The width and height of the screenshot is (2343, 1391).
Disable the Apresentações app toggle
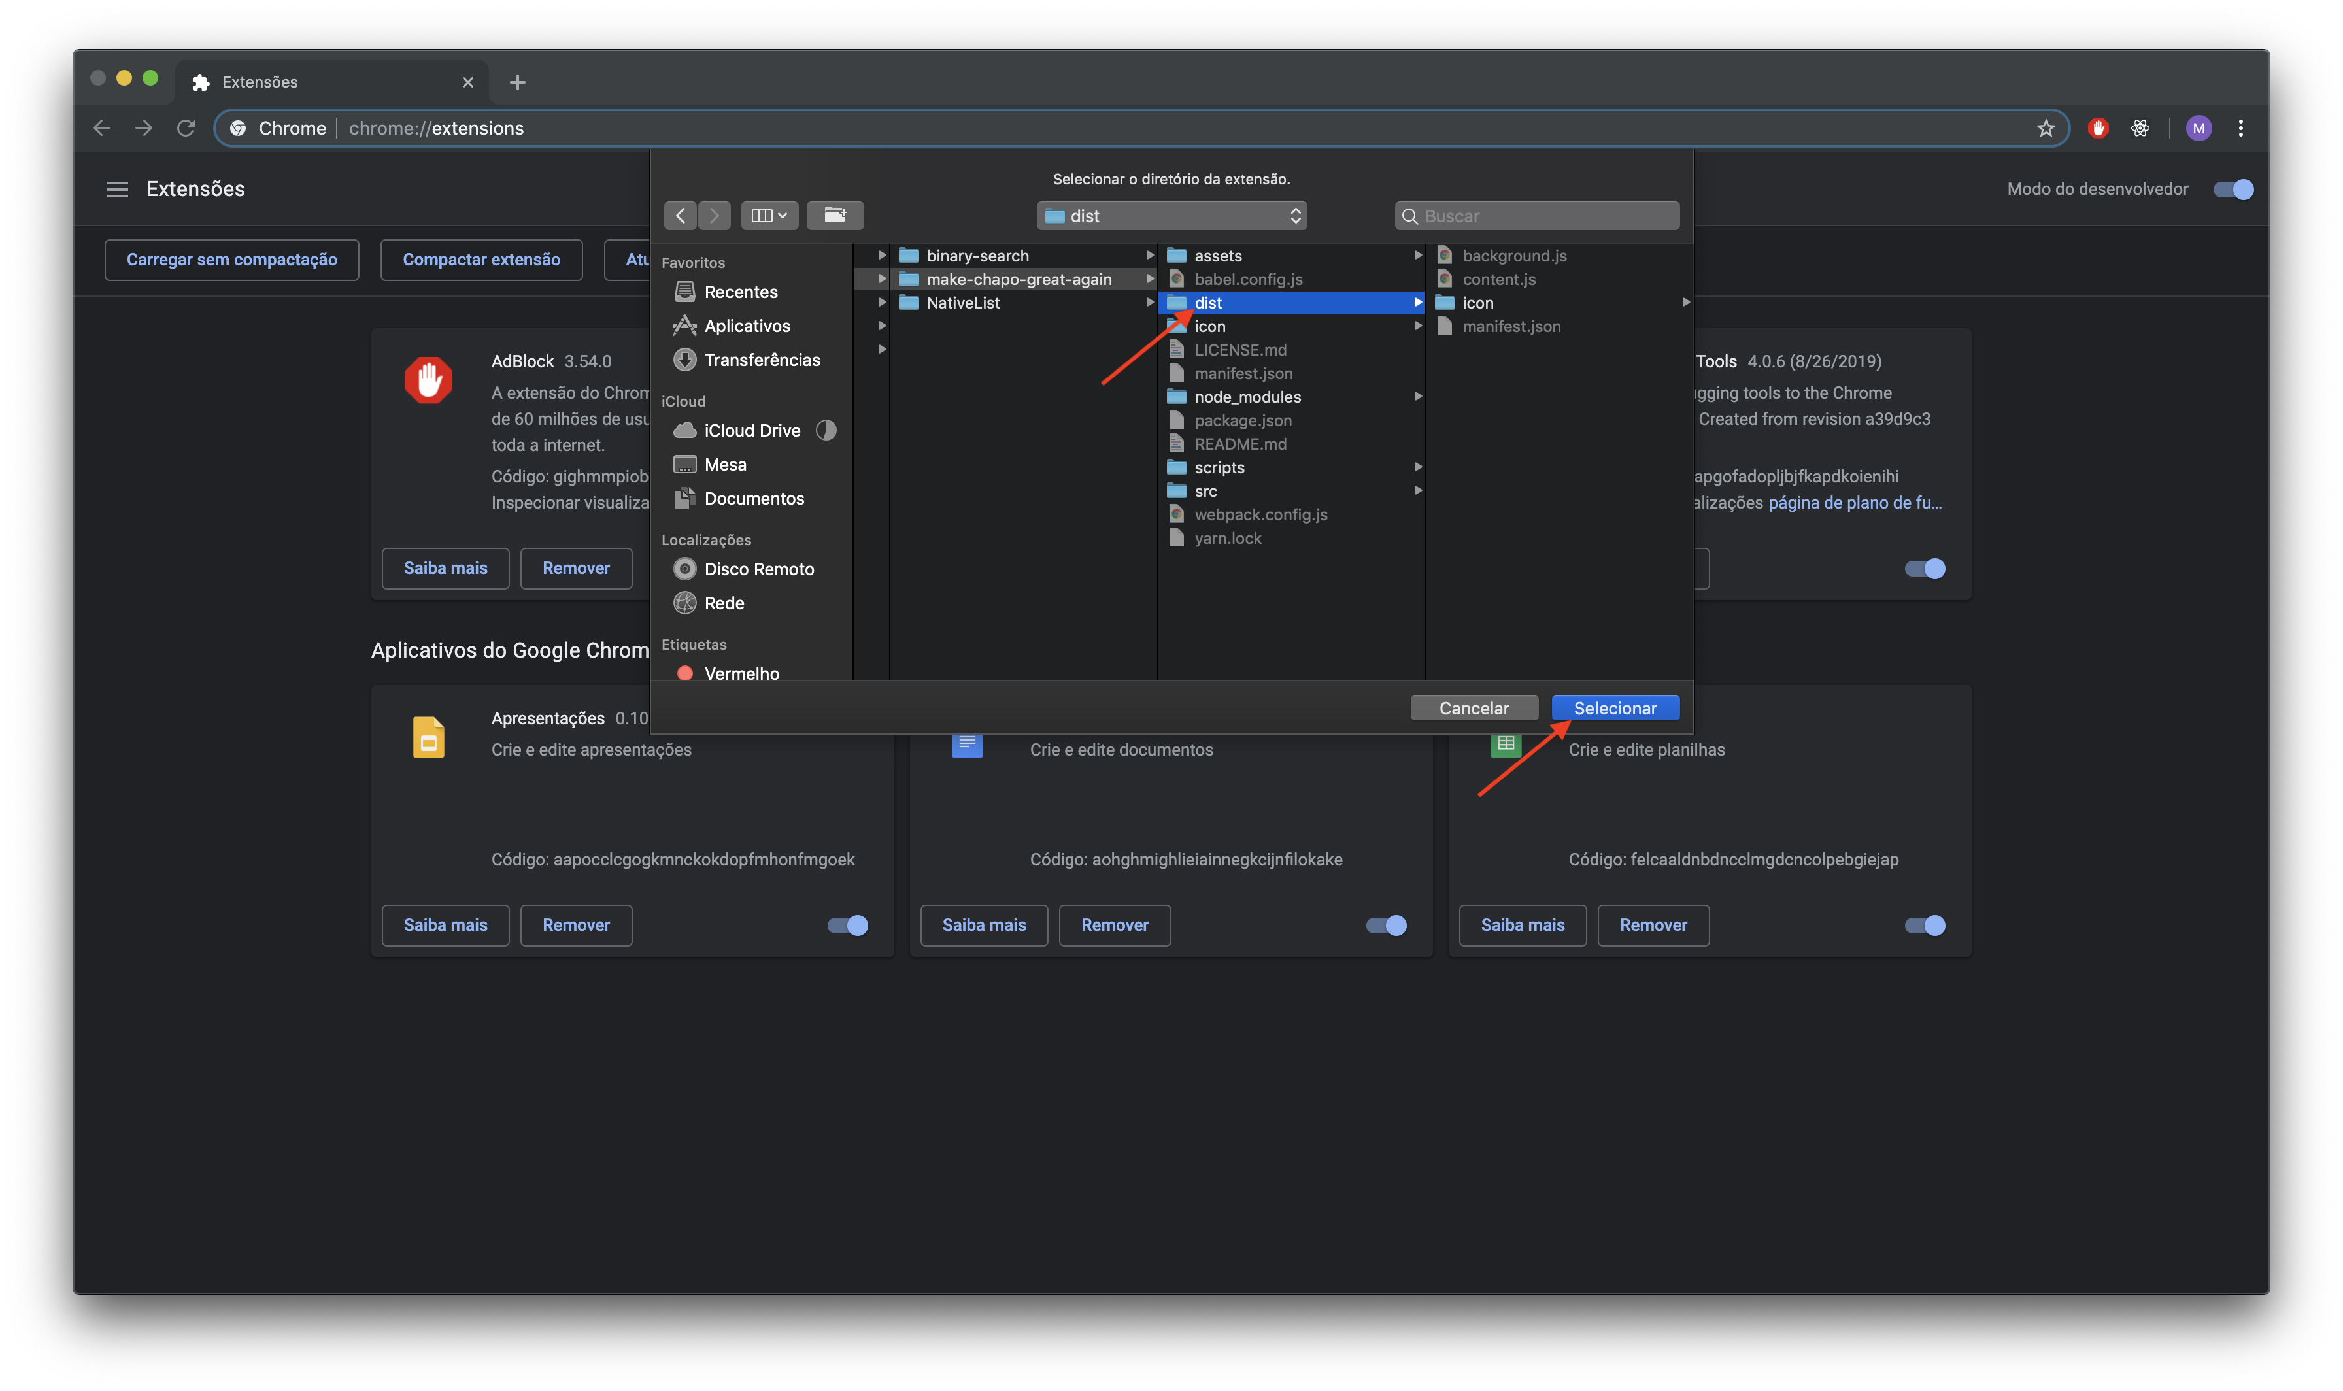point(847,925)
